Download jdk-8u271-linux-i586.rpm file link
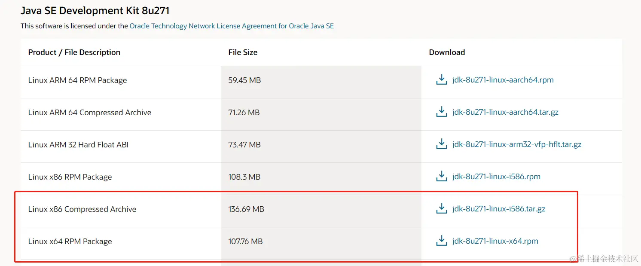This screenshot has width=641, height=266. tap(496, 177)
